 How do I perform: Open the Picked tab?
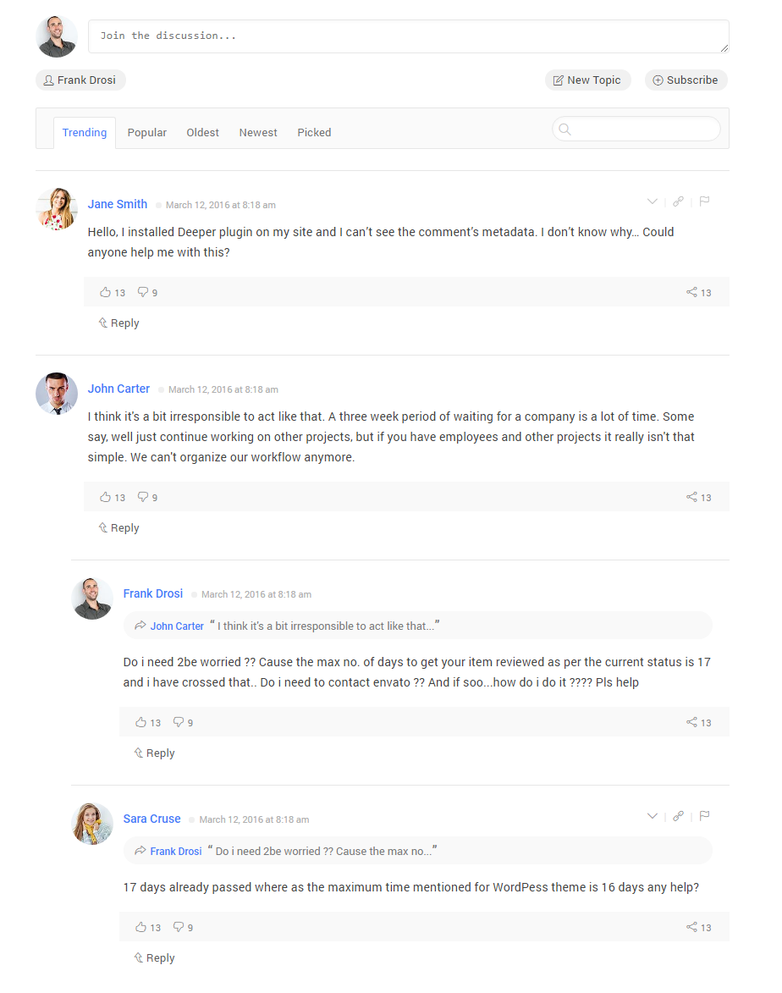coord(314,132)
